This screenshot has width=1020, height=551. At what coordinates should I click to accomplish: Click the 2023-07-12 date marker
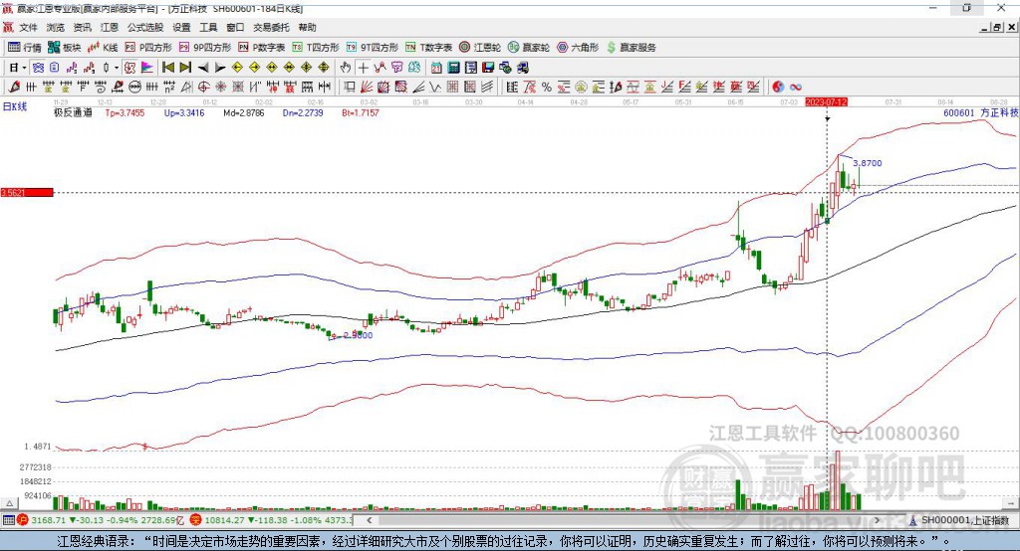pyautogui.click(x=826, y=101)
